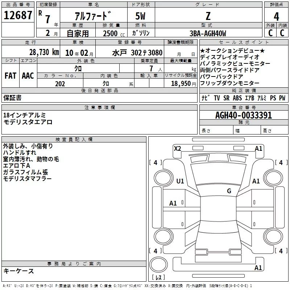Viewport: 290px width, 290px height.
Task: Select inspector note エアロ下A
Action: pyautogui.click(x=16, y=166)
